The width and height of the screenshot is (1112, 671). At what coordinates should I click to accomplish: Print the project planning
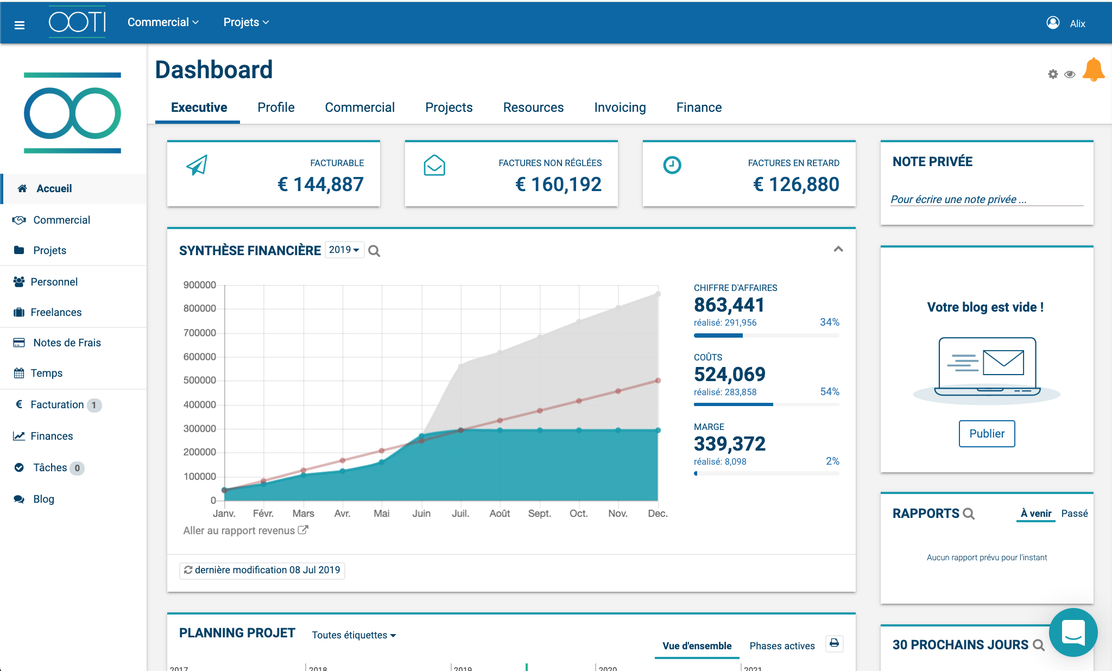[835, 643]
